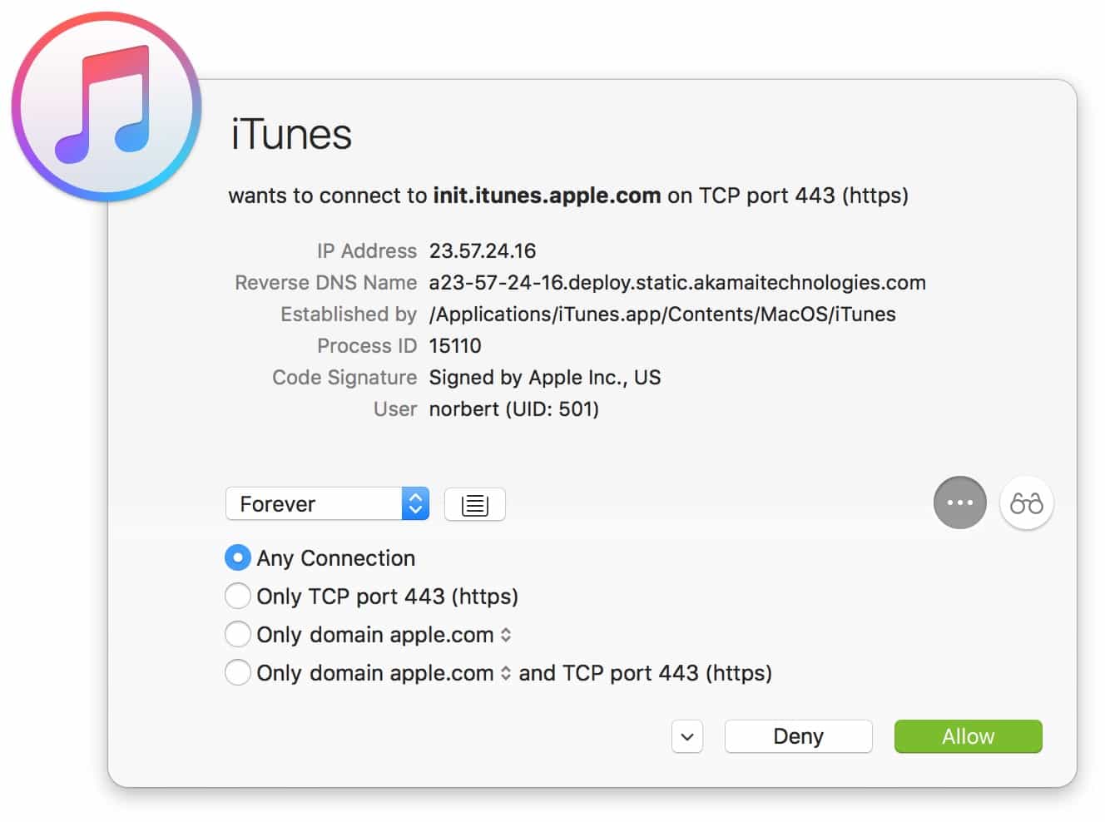
Task: Click the /Applications/iTunes.app executable path
Action: [662, 314]
